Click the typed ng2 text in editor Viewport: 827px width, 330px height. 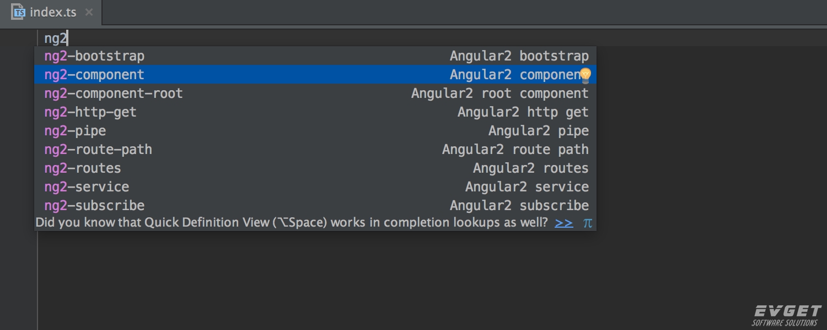(x=56, y=38)
